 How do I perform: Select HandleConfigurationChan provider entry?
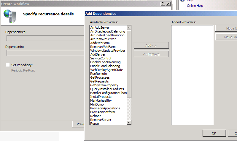point(108,93)
